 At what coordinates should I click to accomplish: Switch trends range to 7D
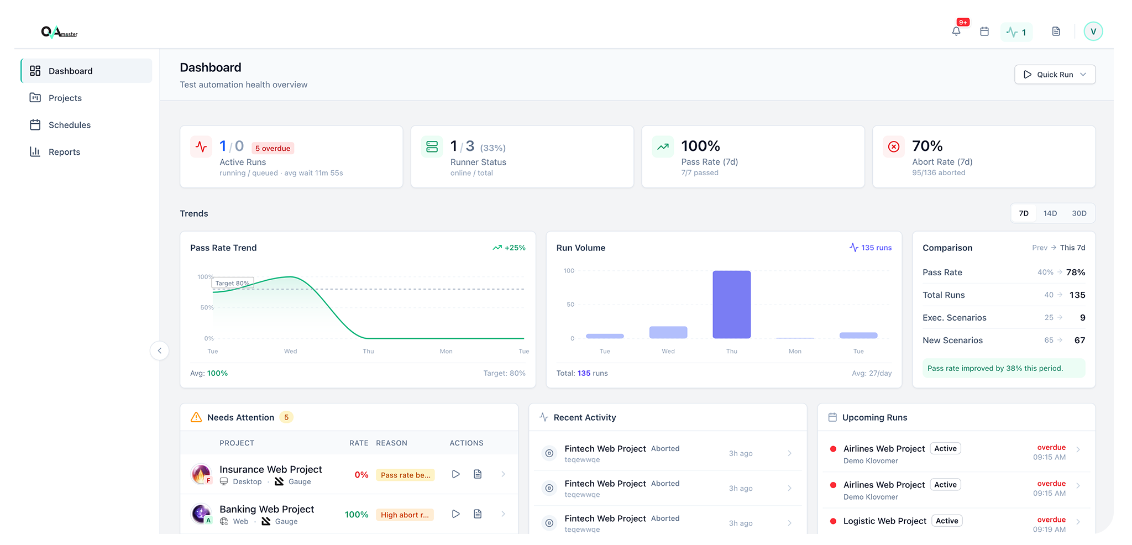tap(1024, 213)
